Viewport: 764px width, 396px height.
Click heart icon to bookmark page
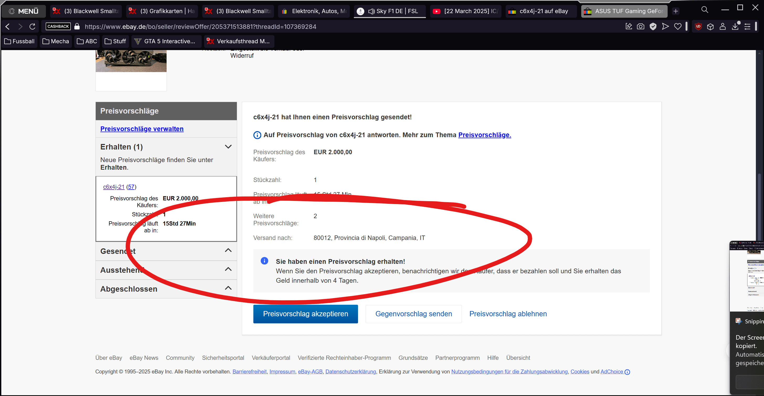[678, 27]
